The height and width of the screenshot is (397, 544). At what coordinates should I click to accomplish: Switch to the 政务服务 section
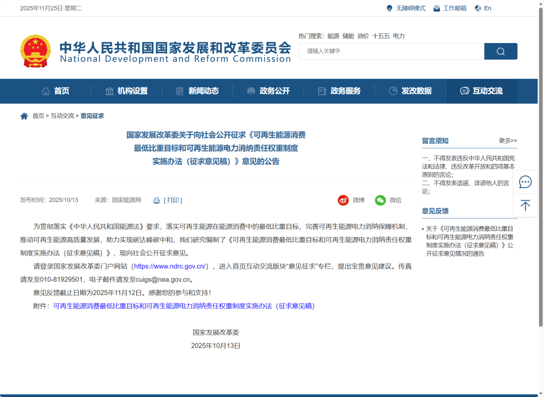(x=344, y=91)
